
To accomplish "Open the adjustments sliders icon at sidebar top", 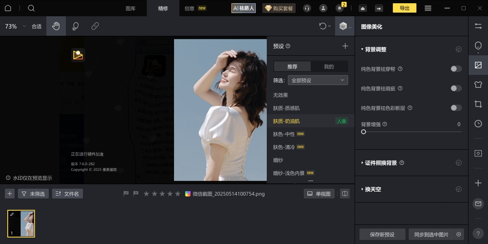I will [478, 26].
